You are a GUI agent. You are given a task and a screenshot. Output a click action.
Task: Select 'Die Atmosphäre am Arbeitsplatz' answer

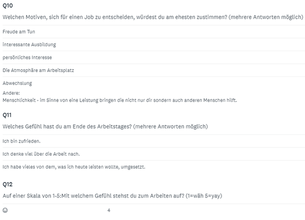click(x=38, y=70)
